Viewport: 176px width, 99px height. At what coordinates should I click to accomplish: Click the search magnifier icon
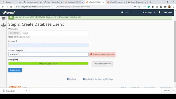pyautogui.click(x=122, y=12)
